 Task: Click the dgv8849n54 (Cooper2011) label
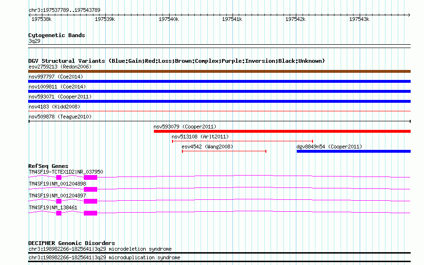click(x=329, y=147)
